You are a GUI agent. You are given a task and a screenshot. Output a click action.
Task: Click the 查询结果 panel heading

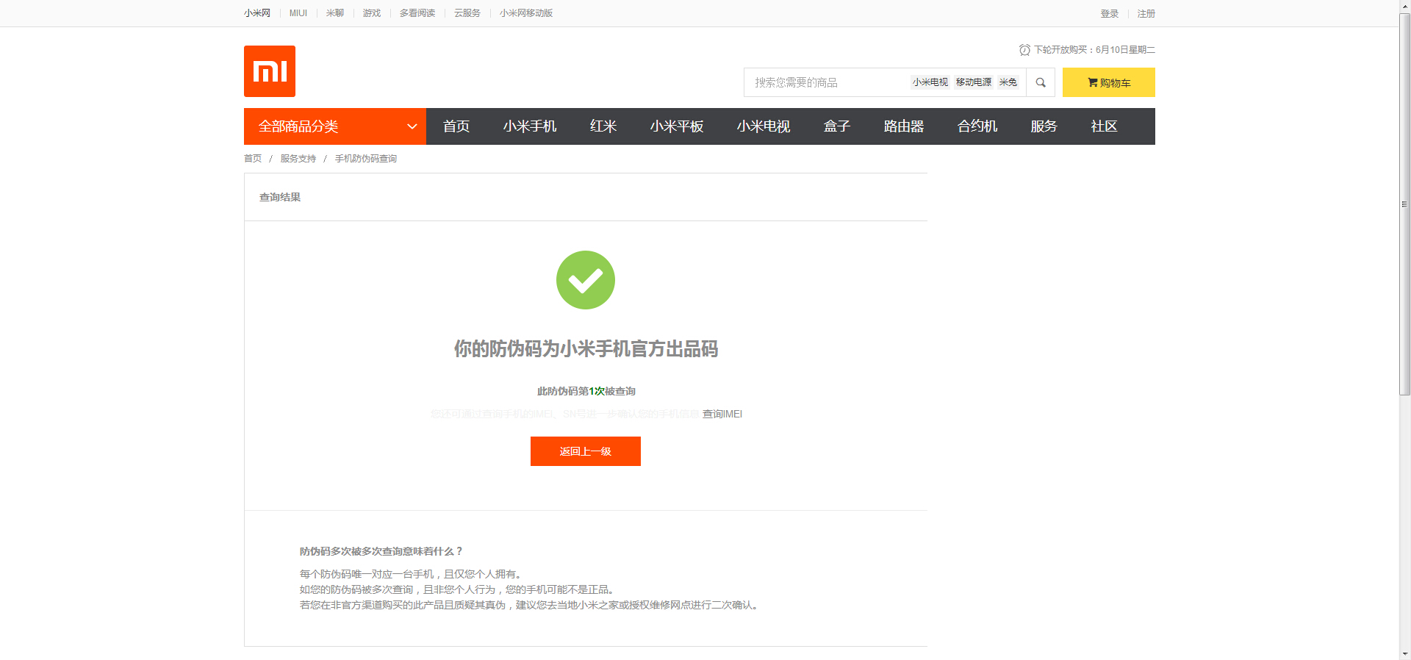click(280, 197)
